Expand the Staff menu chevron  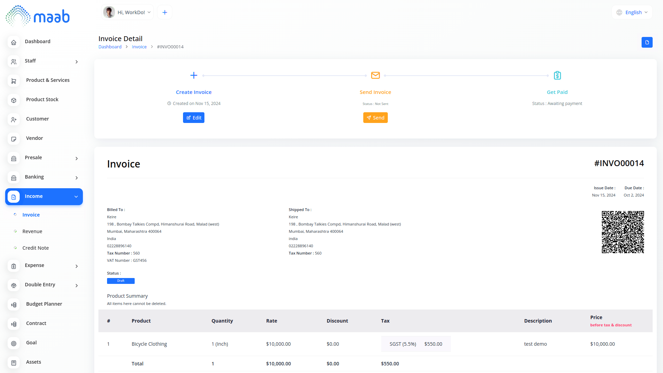[77, 62]
